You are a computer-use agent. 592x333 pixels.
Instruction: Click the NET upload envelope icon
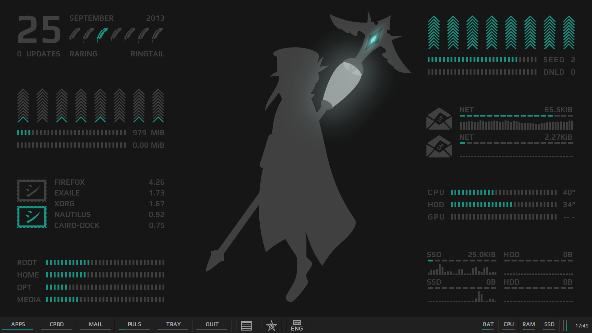pos(439,119)
